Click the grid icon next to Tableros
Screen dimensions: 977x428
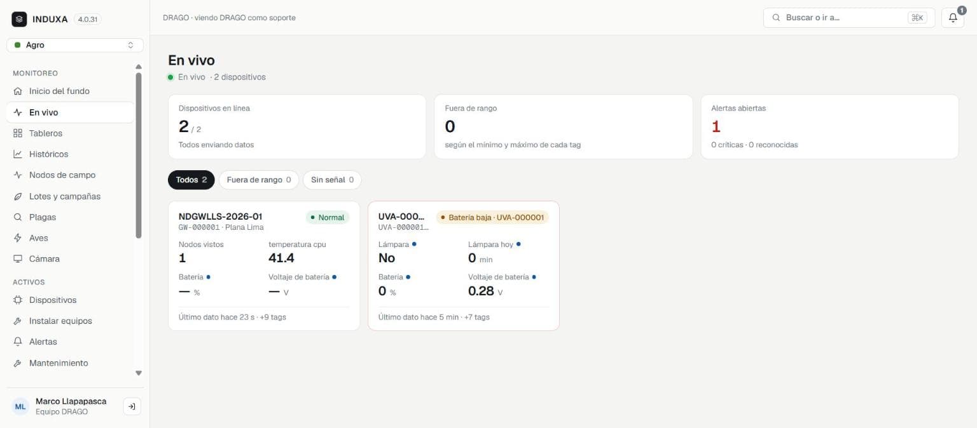tap(18, 133)
